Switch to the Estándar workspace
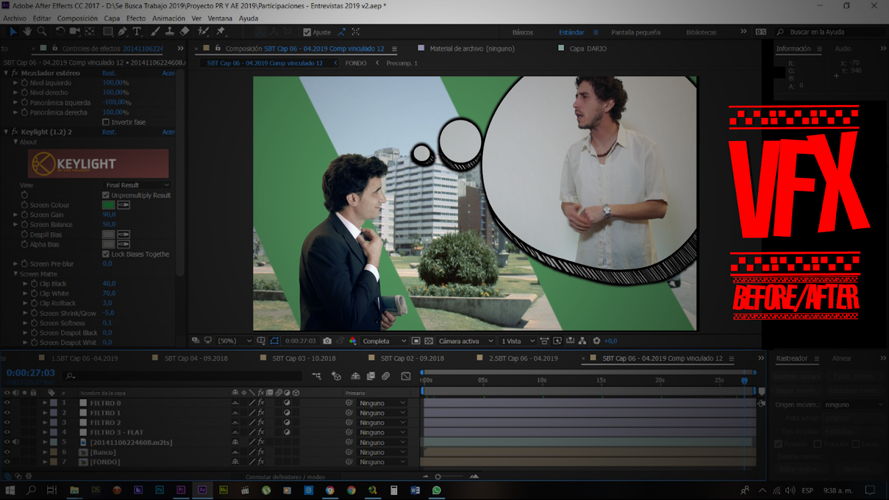Screen dimensions: 889x500 [x=572, y=32]
